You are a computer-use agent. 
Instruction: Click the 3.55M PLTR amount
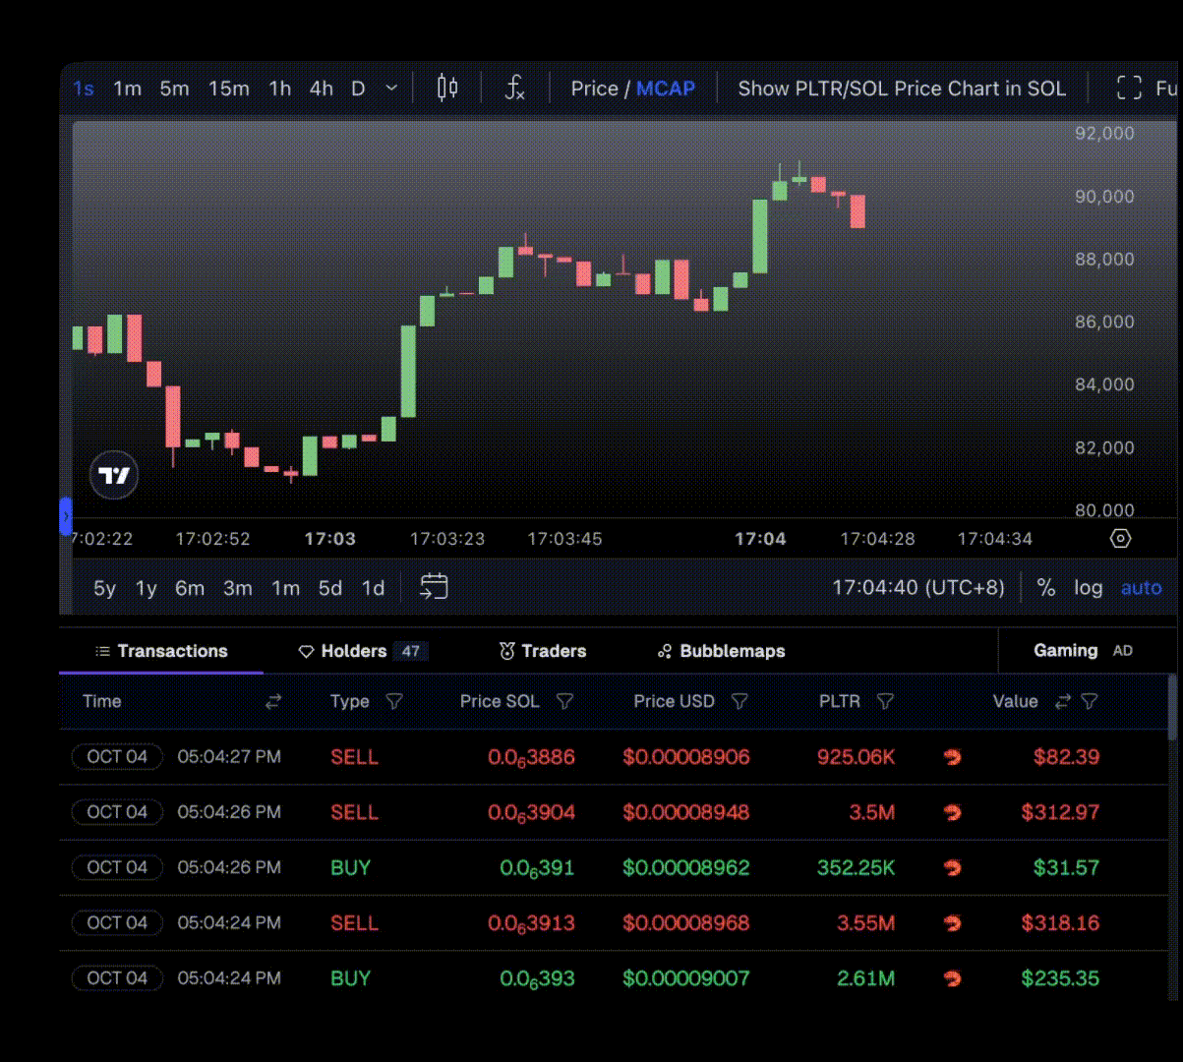click(865, 922)
